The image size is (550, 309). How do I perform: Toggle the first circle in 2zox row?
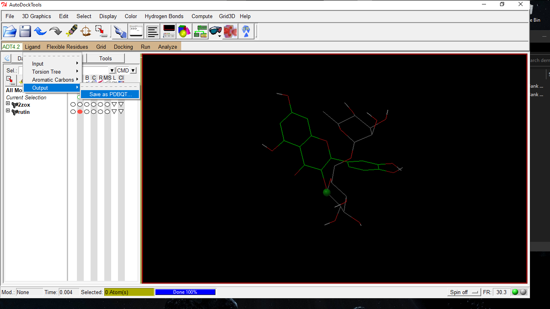click(73, 105)
